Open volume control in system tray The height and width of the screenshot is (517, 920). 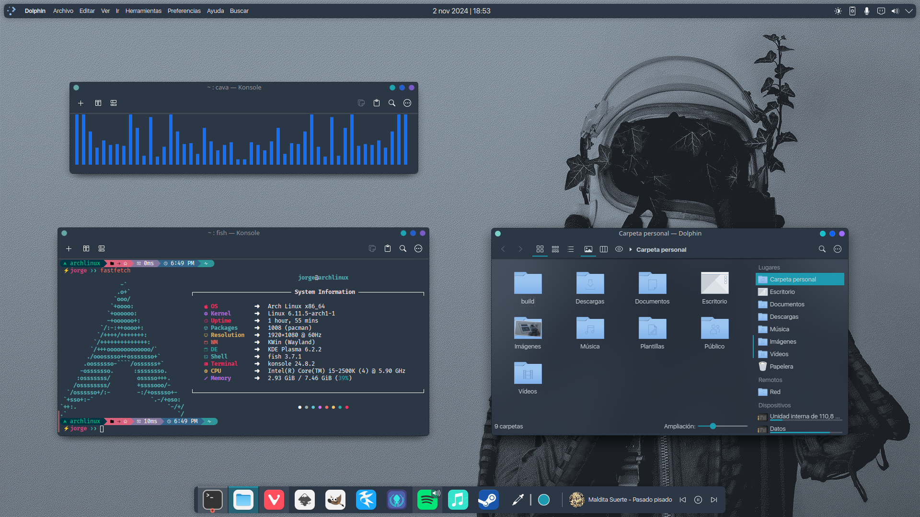895,11
